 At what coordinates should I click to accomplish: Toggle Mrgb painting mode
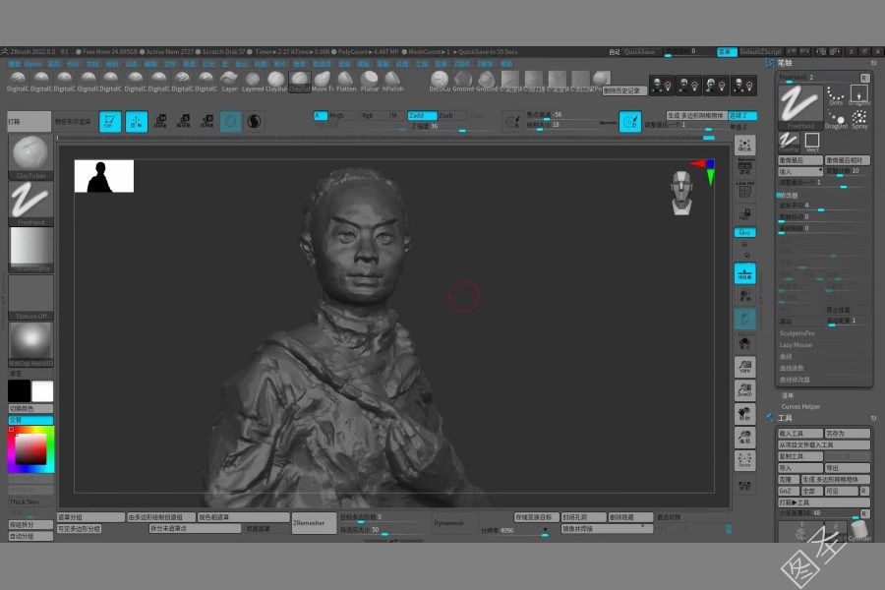click(x=342, y=115)
